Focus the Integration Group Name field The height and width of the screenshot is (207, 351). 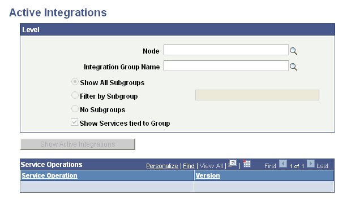226,66
